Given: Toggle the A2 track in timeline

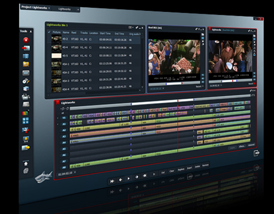Looking at the screenshot, I should point(64,130).
